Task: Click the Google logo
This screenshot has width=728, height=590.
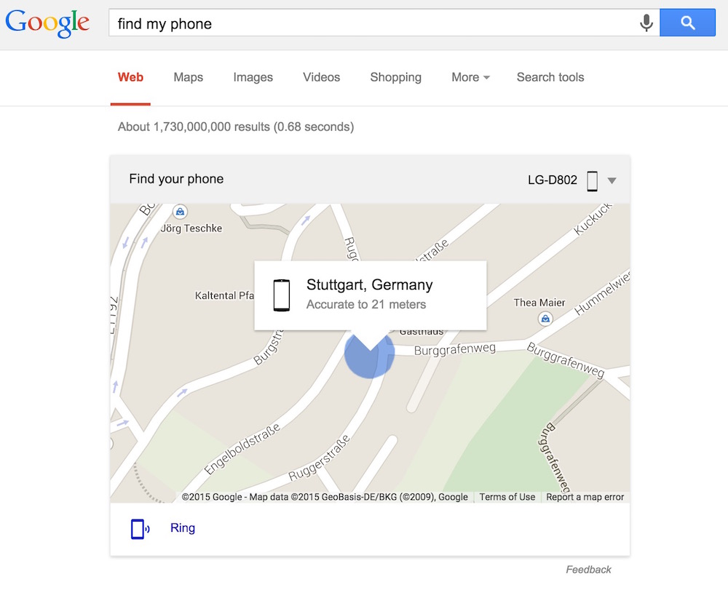Action: pyautogui.click(x=47, y=23)
